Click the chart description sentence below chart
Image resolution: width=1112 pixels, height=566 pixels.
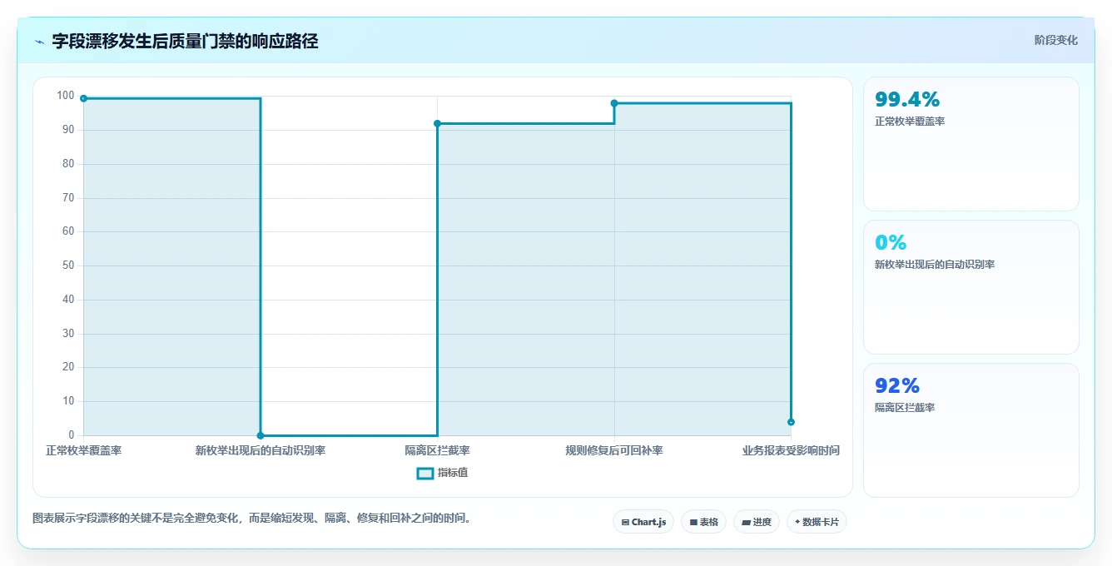(253, 518)
